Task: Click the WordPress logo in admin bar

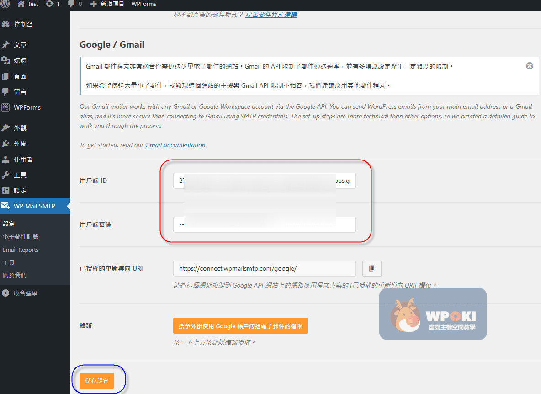Action: [5, 4]
